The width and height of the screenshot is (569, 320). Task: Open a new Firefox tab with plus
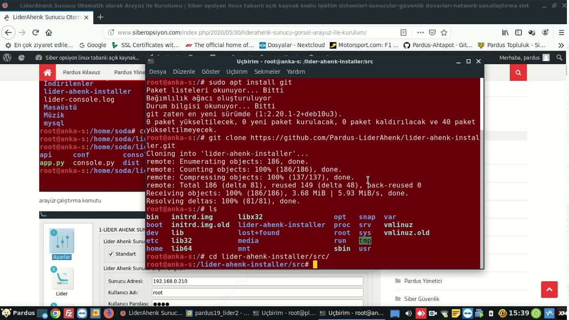[x=100, y=17]
